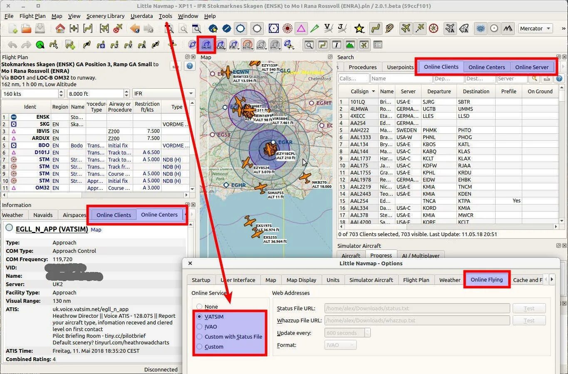Adjust the 160 kts speed stepper
Viewport: 568px width, 374px height.
click(x=61, y=94)
